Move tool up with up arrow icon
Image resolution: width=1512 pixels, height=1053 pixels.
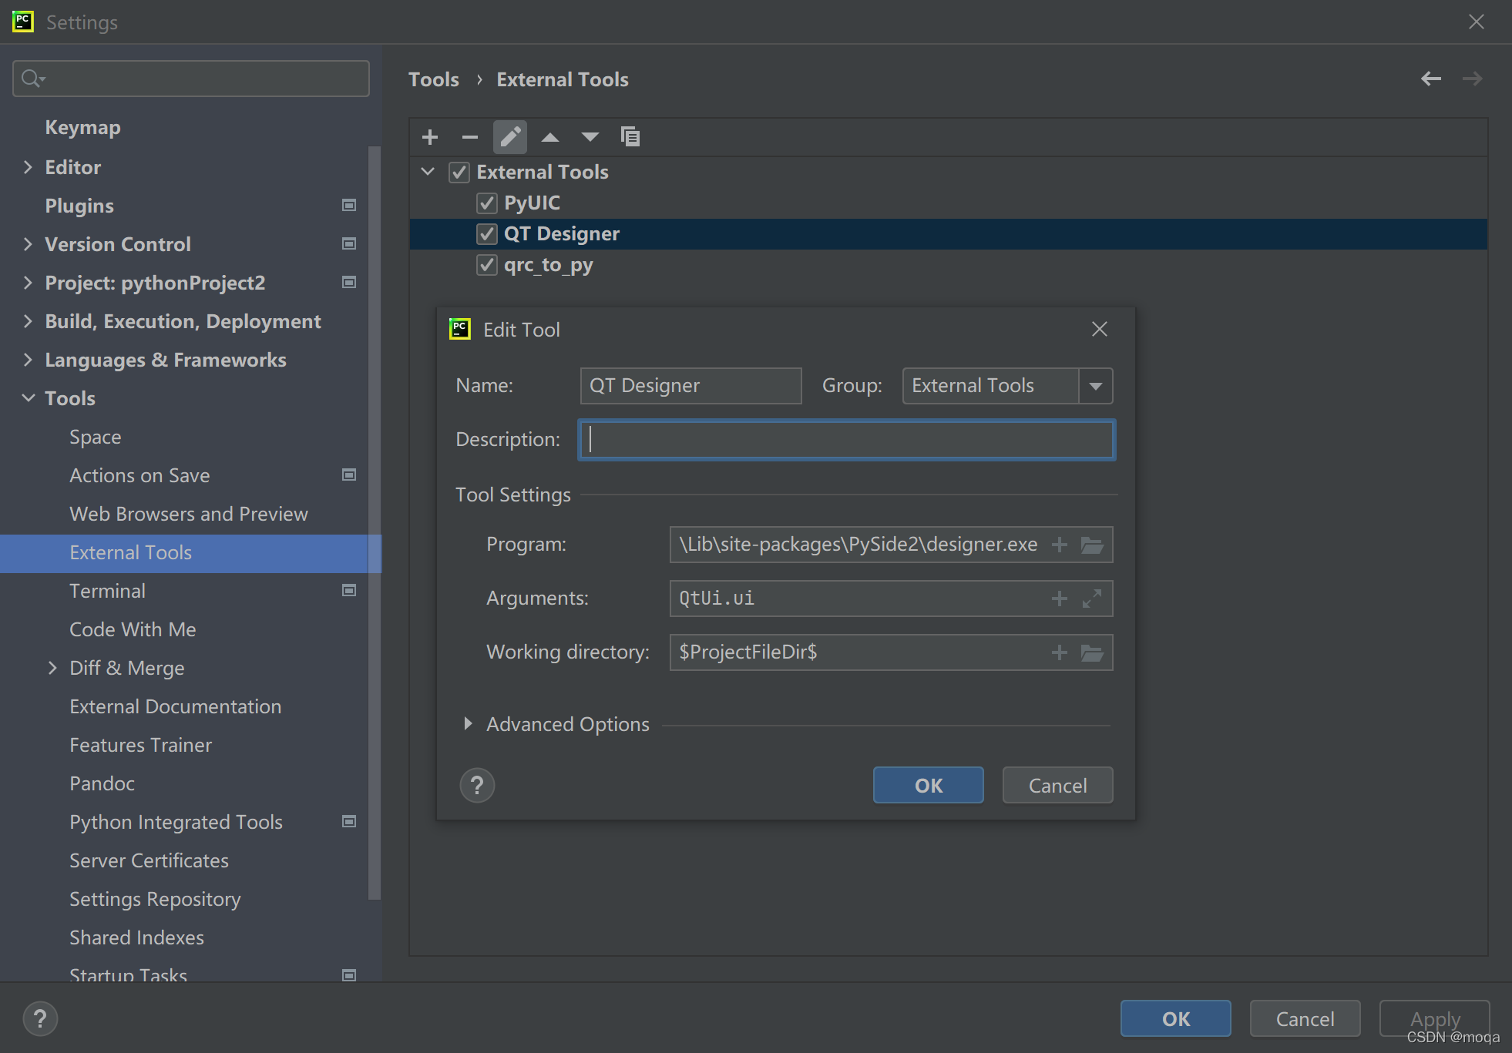[550, 137]
